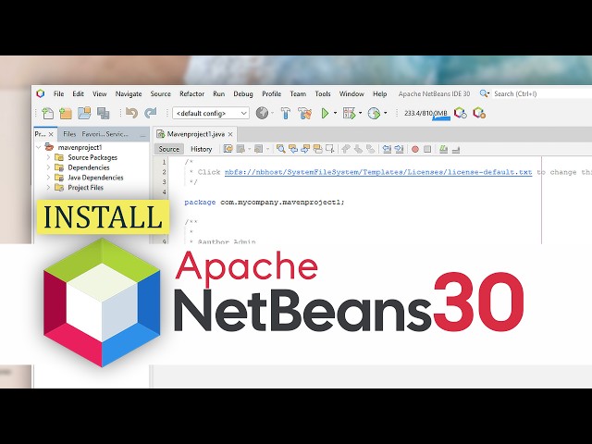The width and height of the screenshot is (592, 444).
Task: Click the Profile Project icon
Action: point(374,113)
